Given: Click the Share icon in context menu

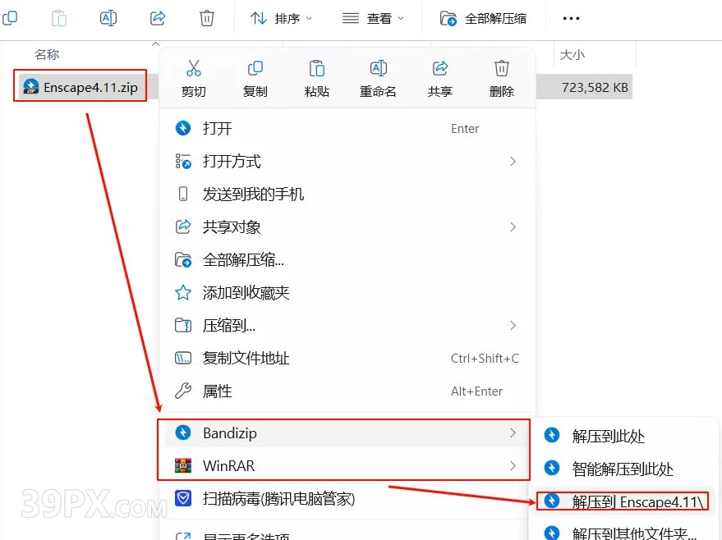Looking at the screenshot, I should pyautogui.click(x=440, y=69).
